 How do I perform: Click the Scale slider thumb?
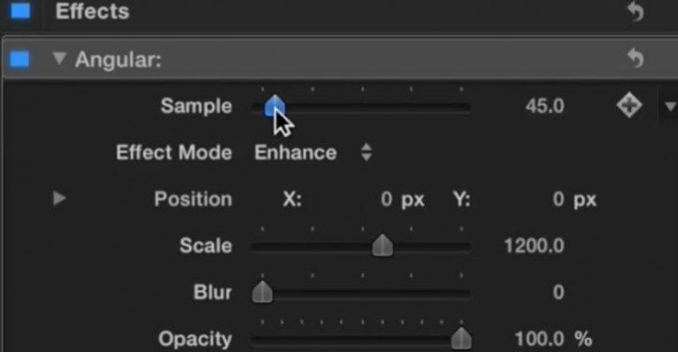pyautogui.click(x=382, y=245)
